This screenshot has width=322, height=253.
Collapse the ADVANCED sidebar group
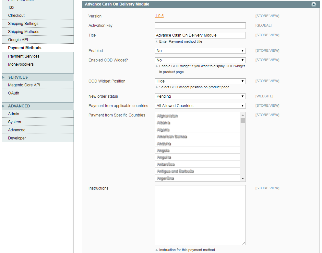coord(19,106)
